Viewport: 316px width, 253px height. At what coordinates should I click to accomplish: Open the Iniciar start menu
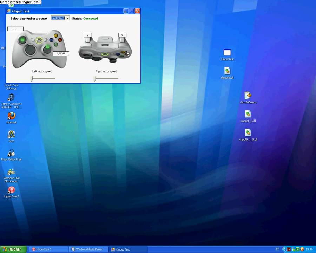(13, 249)
